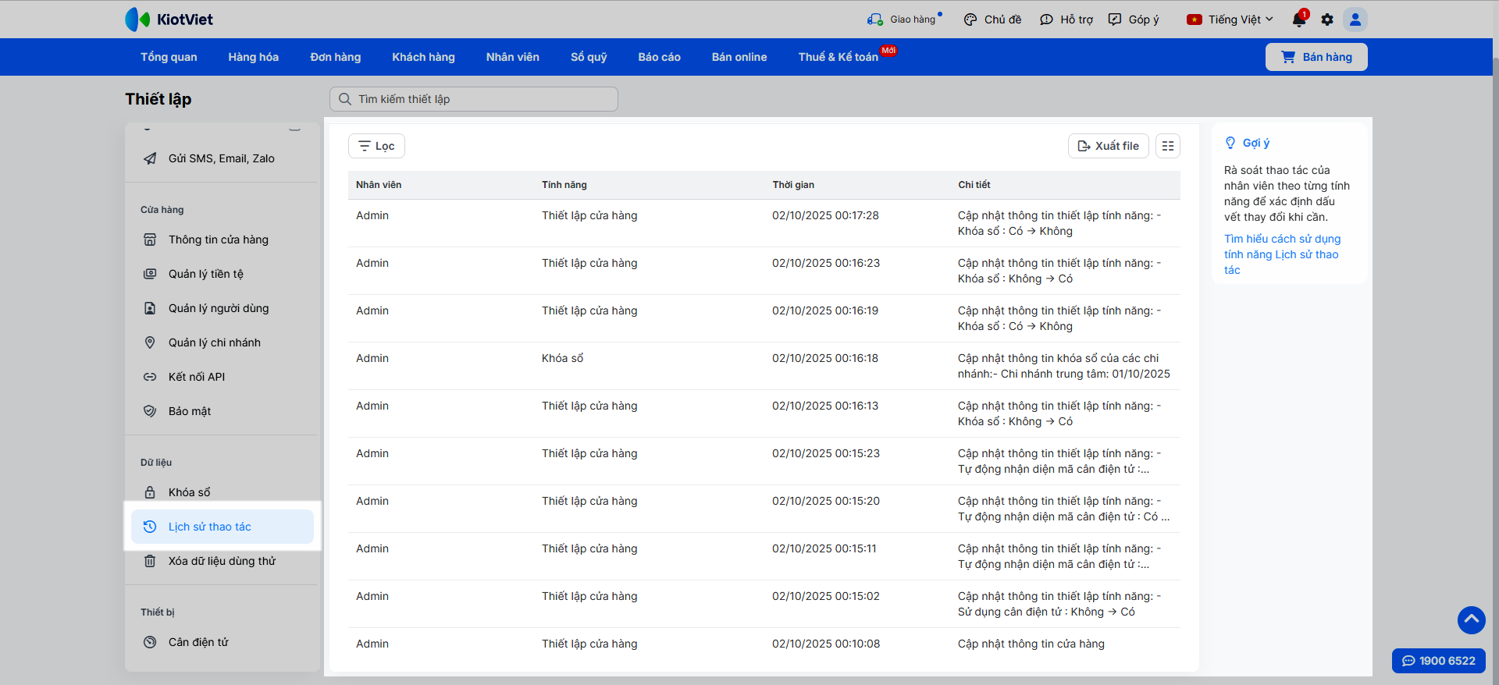
Task: Click the Nhân viên column header
Action: (x=379, y=185)
